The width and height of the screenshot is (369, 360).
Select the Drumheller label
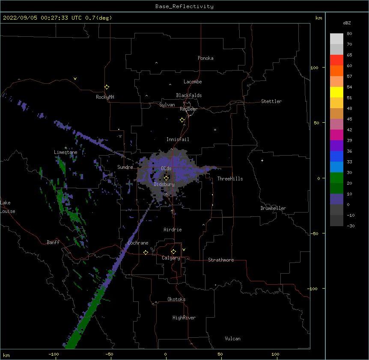click(x=273, y=208)
